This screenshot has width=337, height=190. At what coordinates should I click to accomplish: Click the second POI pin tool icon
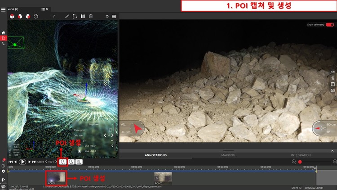click(x=71, y=162)
